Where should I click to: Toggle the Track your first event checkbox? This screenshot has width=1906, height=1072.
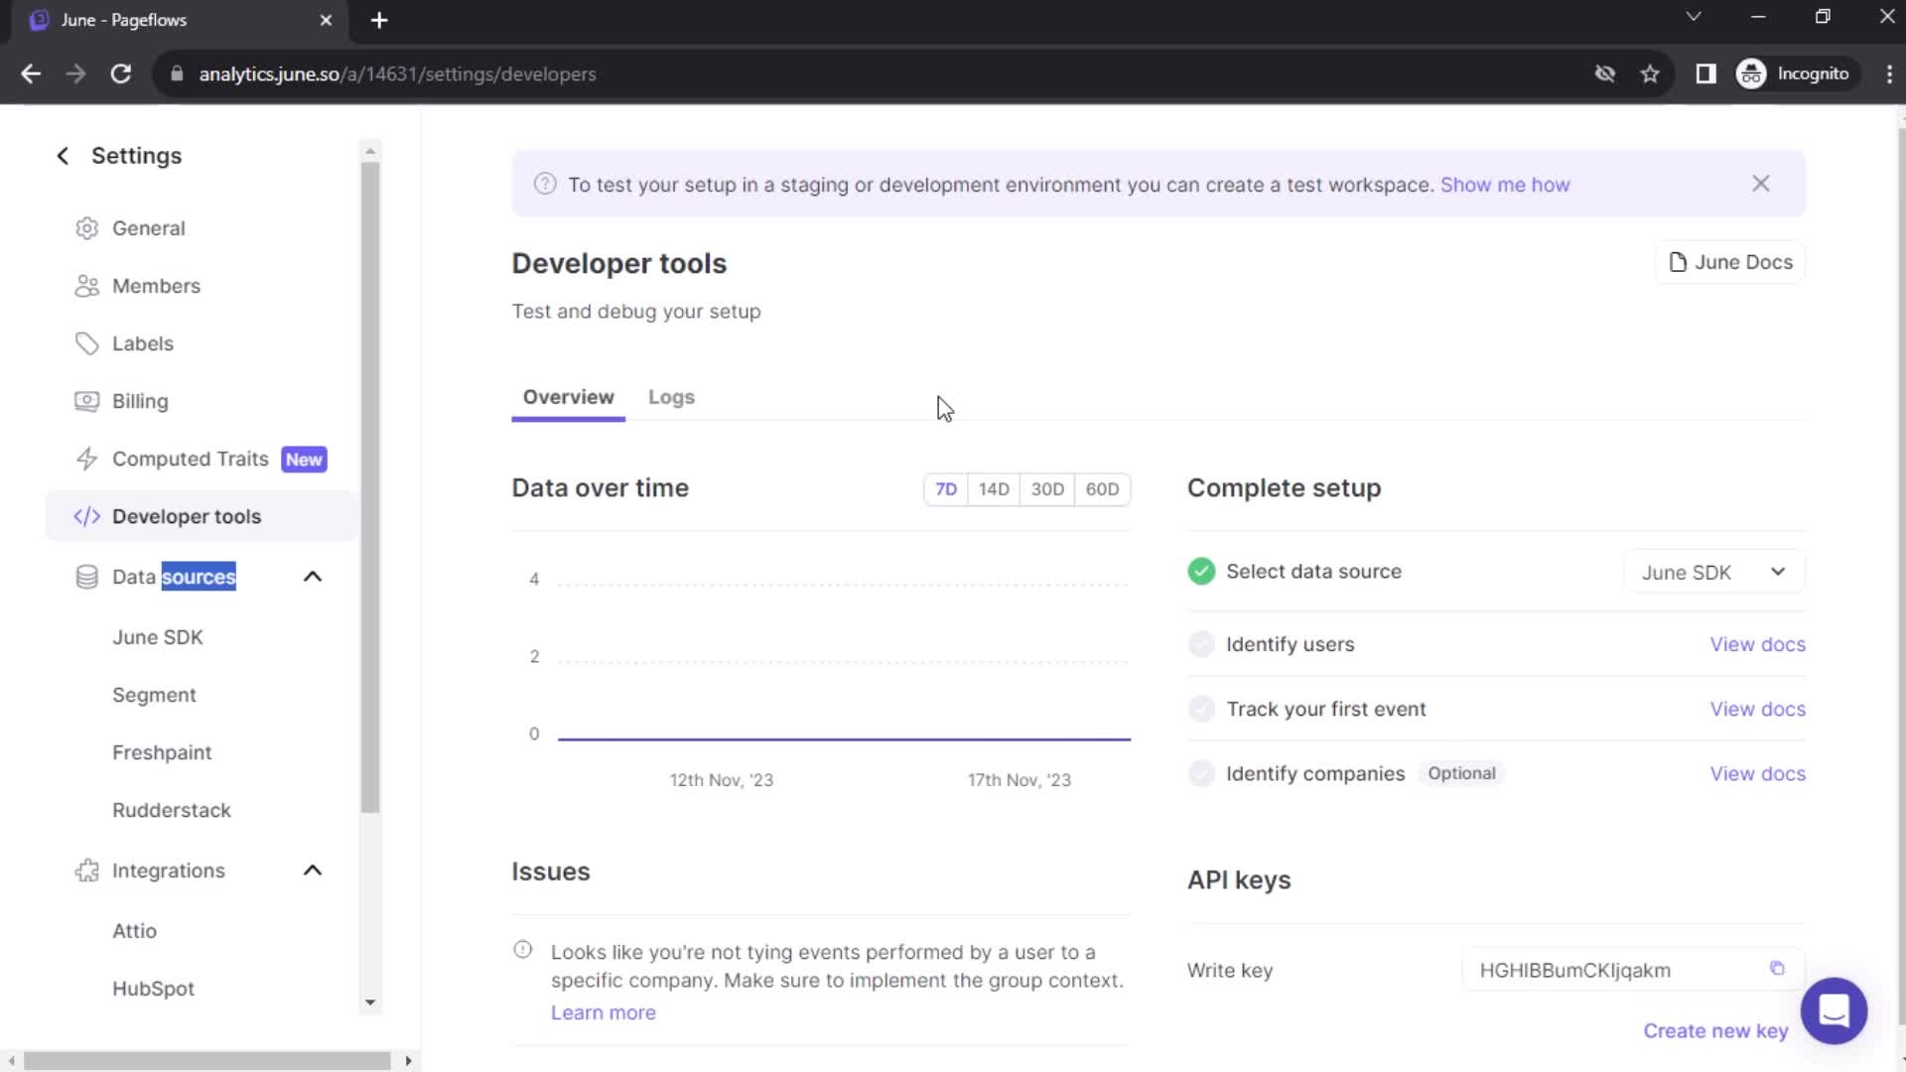coord(1200,708)
